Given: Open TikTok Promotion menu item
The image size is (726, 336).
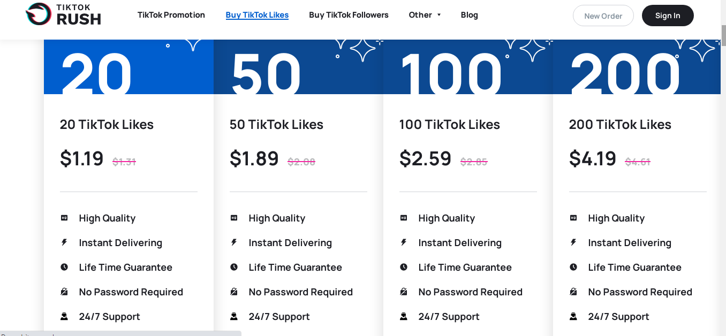Looking at the screenshot, I should click(171, 15).
